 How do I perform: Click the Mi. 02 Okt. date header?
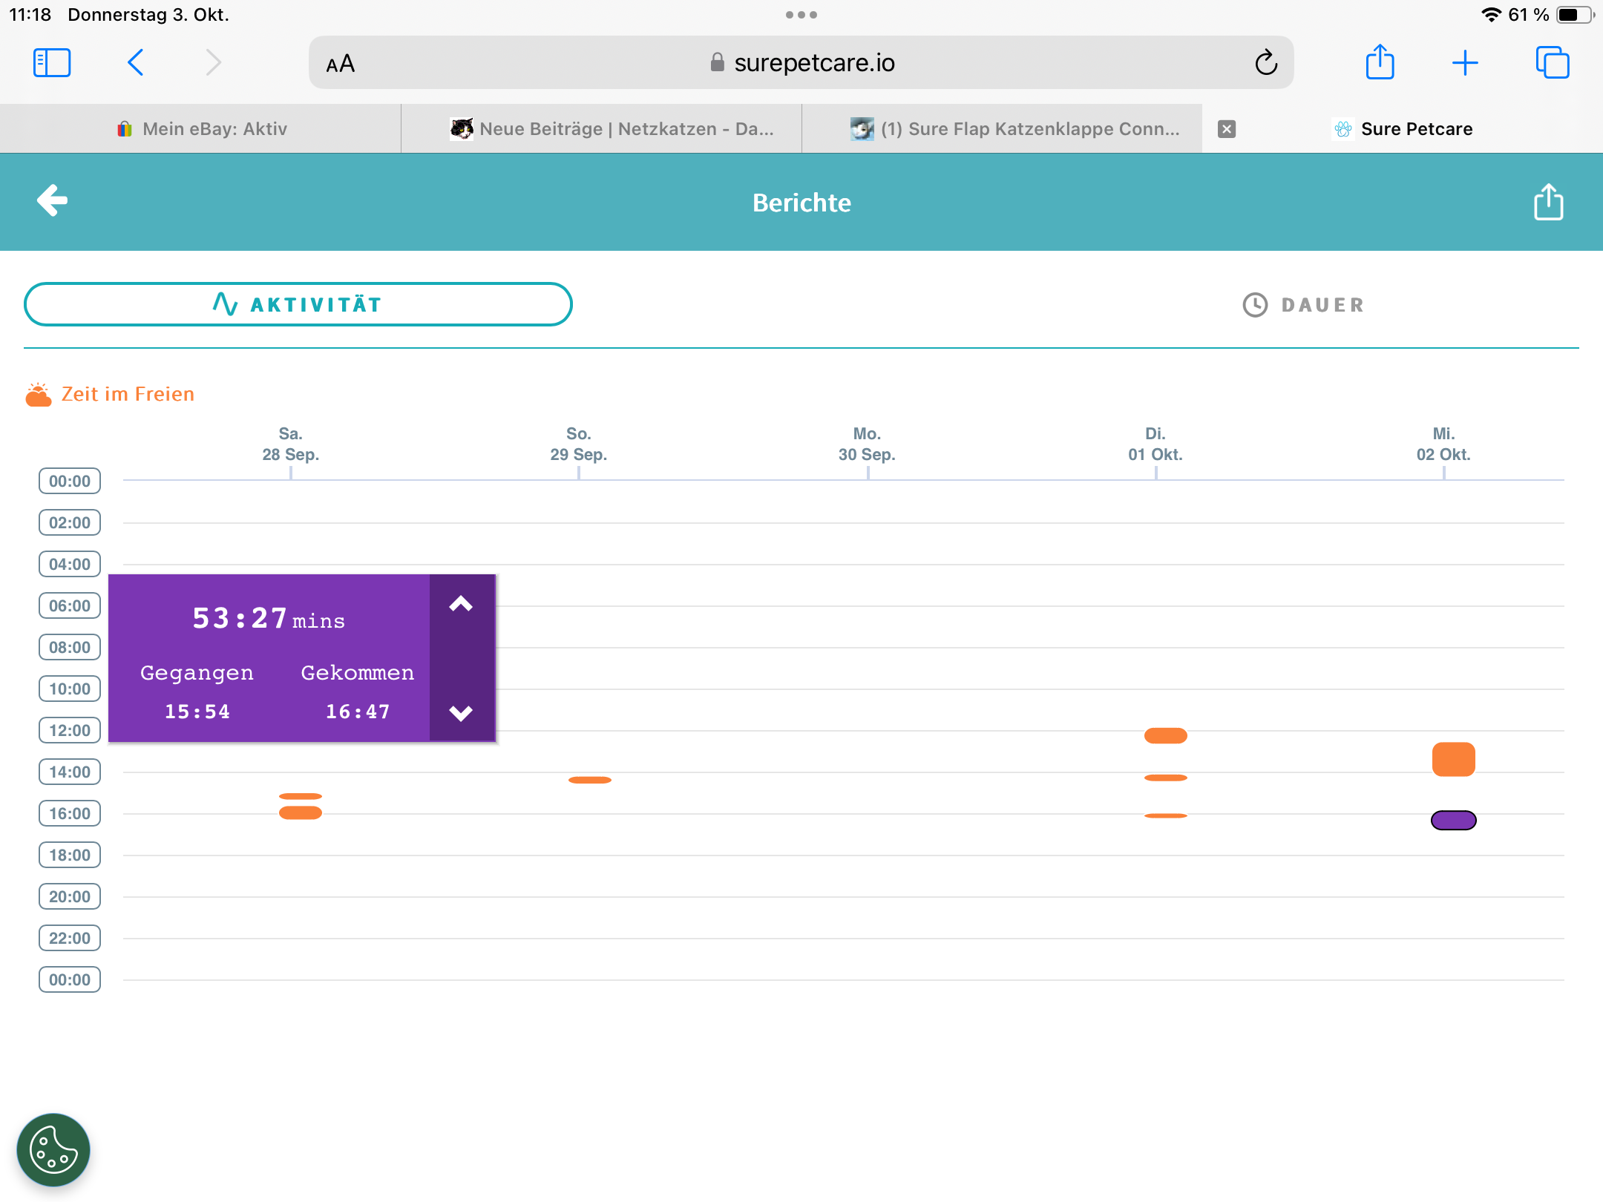tap(1443, 444)
